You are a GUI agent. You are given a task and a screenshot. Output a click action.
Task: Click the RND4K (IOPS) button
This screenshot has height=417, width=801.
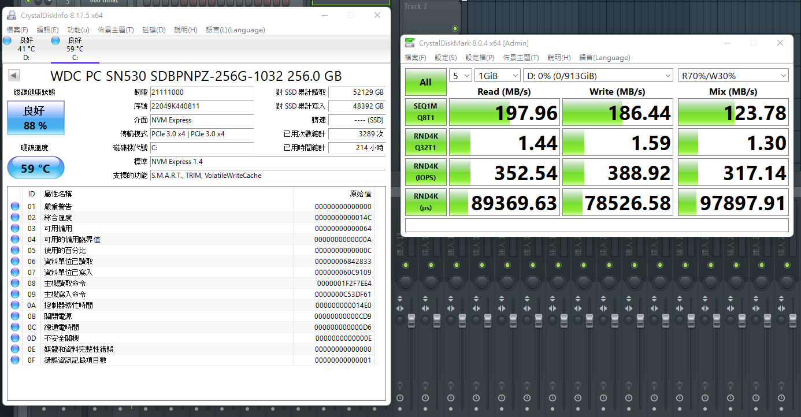pos(425,172)
